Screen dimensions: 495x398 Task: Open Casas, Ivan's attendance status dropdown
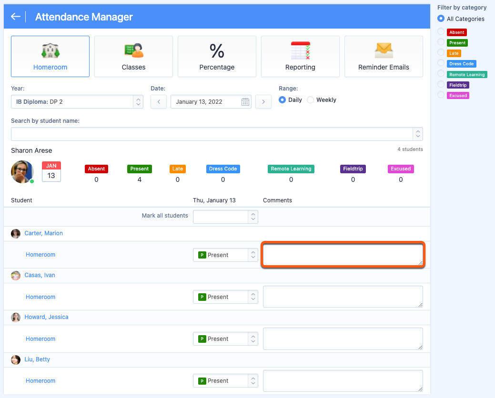click(225, 297)
